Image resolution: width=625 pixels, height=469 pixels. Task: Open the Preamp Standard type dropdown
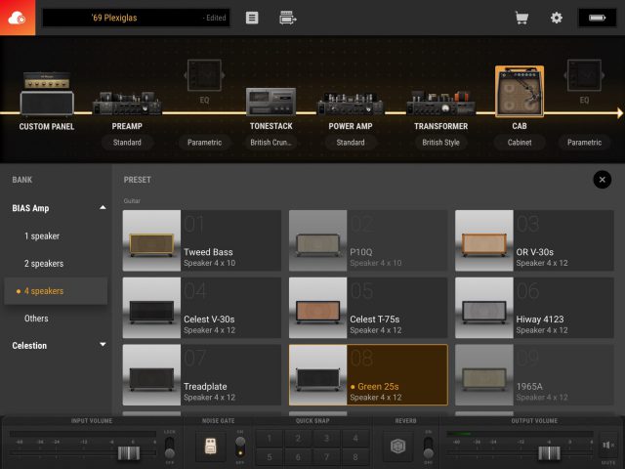click(x=127, y=143)
